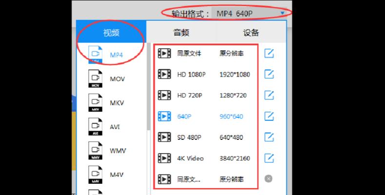Edit the HD 1080P preset settings
The image size is (385, 195).
coord(269,74)
